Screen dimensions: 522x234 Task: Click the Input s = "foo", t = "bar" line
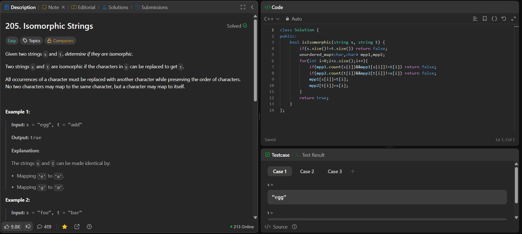(x=47, y=213)
